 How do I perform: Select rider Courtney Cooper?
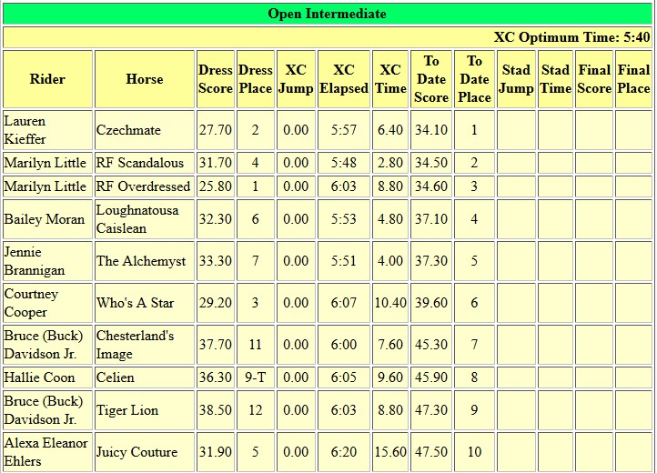32,303
